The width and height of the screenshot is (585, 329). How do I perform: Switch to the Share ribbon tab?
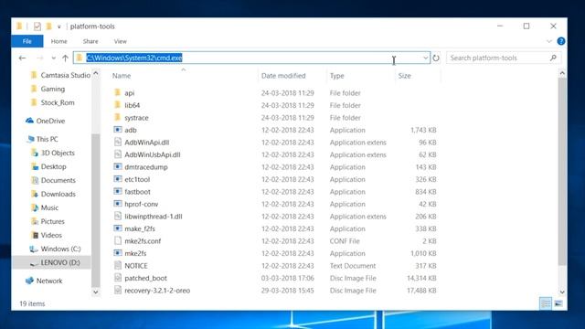90,41
